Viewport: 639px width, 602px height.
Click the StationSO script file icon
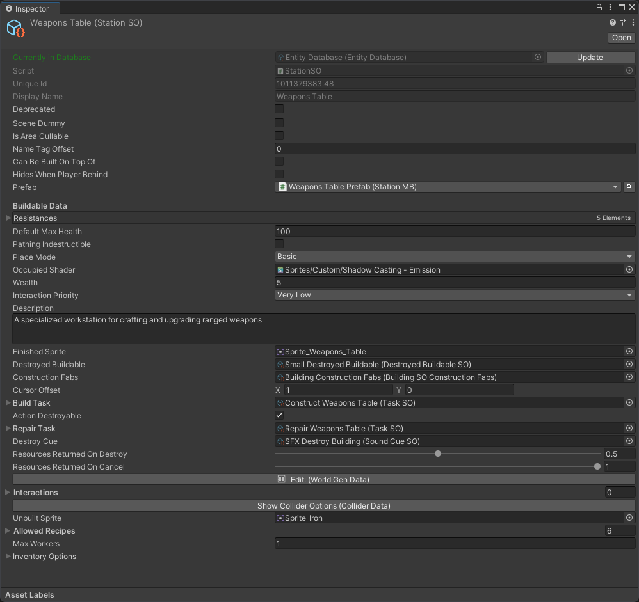280,71
